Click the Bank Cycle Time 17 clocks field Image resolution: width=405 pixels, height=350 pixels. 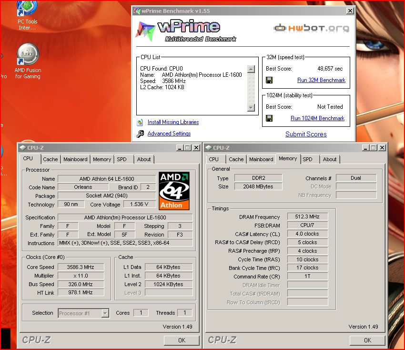click(x=307, y=268)
